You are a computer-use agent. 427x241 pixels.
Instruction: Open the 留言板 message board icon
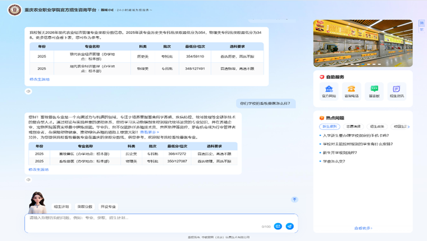374,90
